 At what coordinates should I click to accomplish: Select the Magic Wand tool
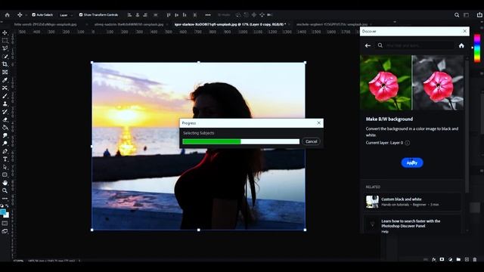coord(5,56)
